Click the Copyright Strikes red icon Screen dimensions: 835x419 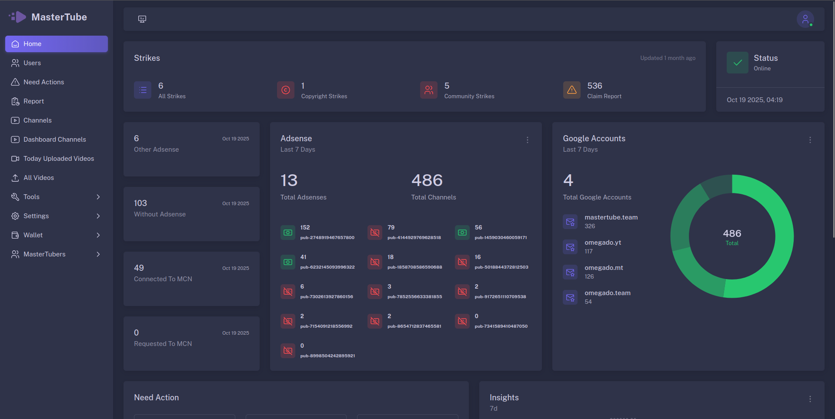click(285, 90)
